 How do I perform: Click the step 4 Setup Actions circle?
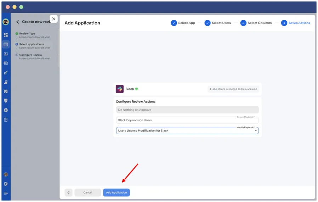coord(284,23)
